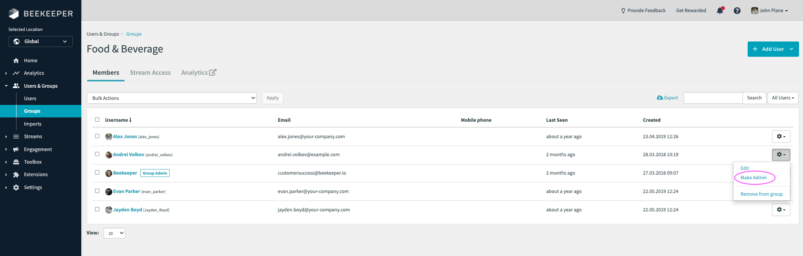This screenshot has width=803, height=256.
Task: Switch to the Stream Access tab
Action: [x=150, y=73]
